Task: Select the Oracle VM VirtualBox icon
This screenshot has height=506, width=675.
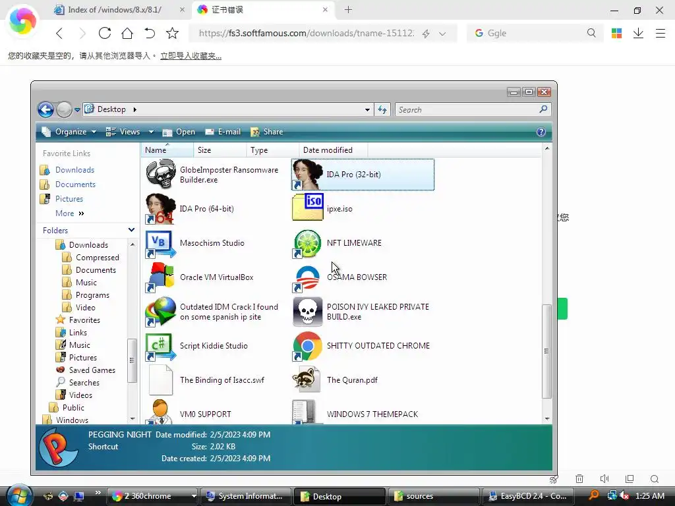Action: coord(161,277)
